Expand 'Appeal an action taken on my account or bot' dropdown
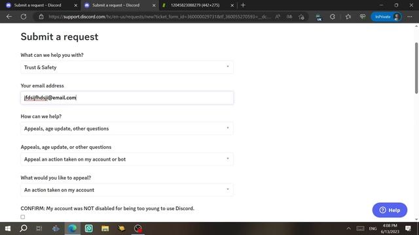Screen dimensions: 419x235 tap(127, 159)
